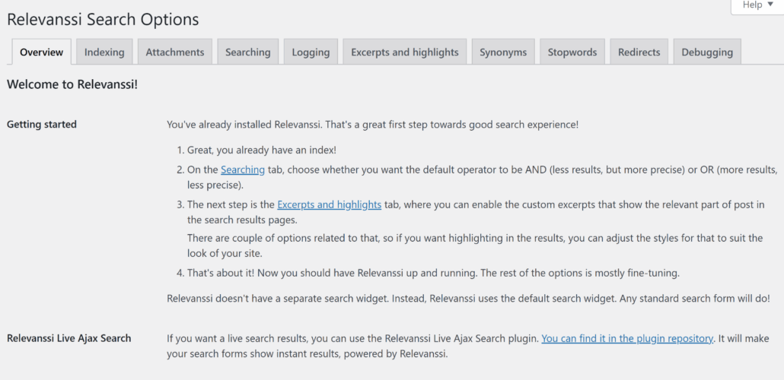Open the plugin repository link
784x380 pixels.
point(627,338)
